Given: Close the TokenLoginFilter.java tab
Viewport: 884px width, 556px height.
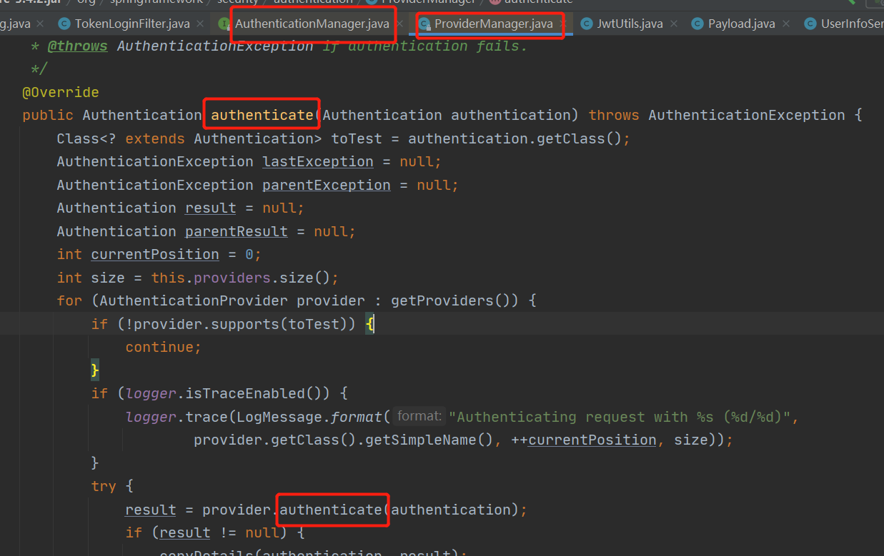Looking at the screenshot, I should click(x=201, y=24).
